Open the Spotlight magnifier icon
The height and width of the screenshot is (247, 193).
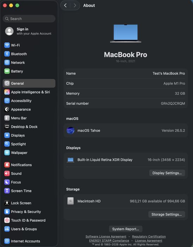[7, 144]
